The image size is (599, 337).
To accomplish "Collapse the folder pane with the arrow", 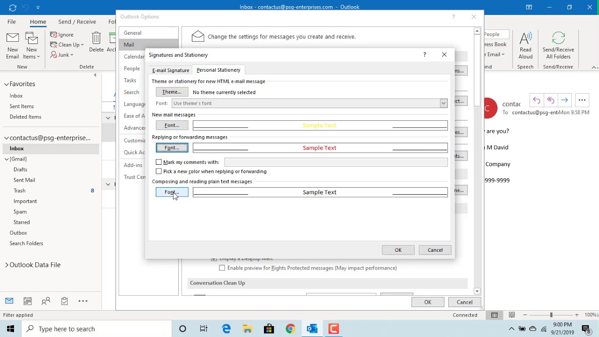I will coord(95,75).
